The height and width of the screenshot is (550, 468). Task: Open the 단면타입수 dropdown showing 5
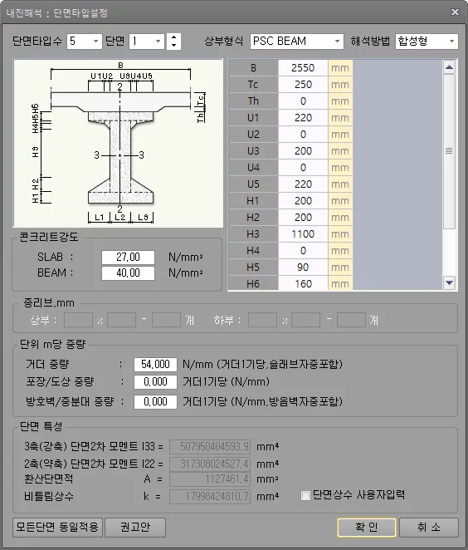tap(84, 42)
